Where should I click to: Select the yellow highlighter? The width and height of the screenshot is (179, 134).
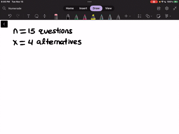93,17
